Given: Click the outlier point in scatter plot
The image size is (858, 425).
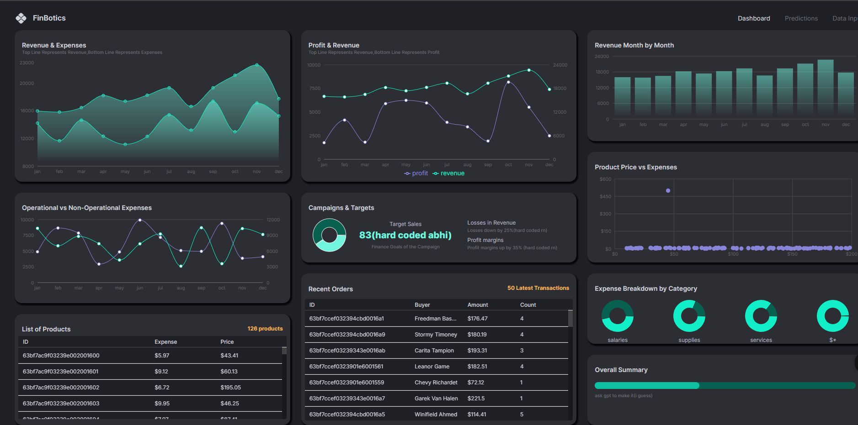Looking at the screenshot, I should point(668,191).
